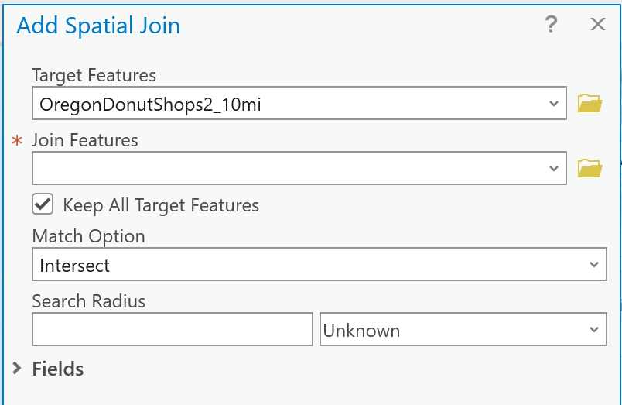Screen dimensions: 622x405
Task: Open Search Radius units dropdown arrow
Action: (593, 330)
